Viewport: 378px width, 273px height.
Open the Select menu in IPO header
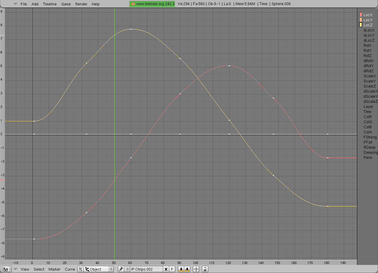click(x=39, y=269)
